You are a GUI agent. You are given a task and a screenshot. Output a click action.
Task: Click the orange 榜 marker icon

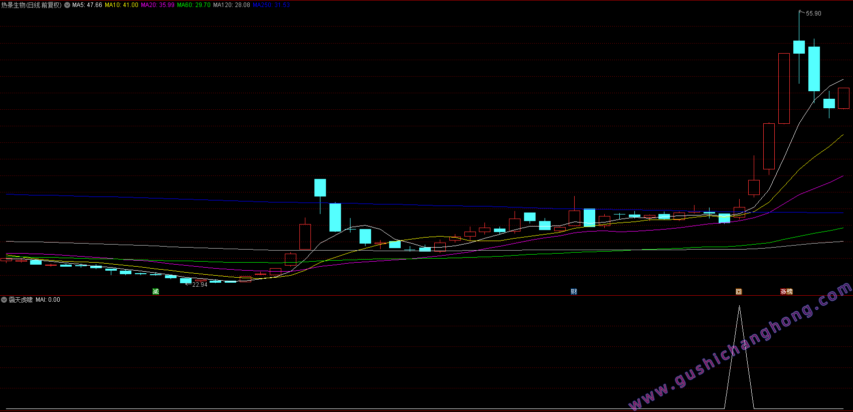click(x=790, y=291)
